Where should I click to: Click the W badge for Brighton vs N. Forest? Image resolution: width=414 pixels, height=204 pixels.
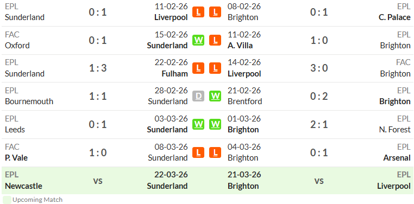pyautogui.click(x=215, y=124)
